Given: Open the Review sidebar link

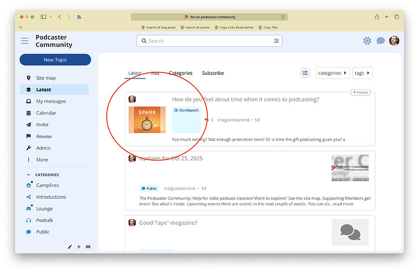Looking at the screenshot, I should click(44, 136).
